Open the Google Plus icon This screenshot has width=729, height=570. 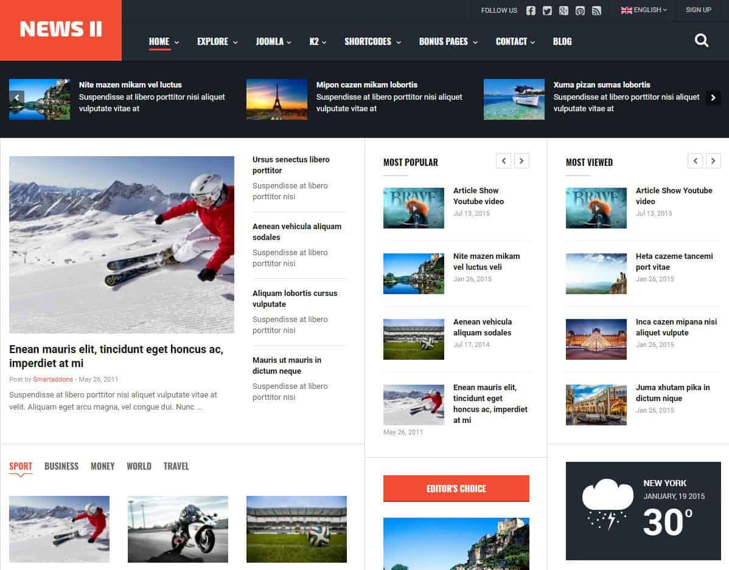click(563, 10)
